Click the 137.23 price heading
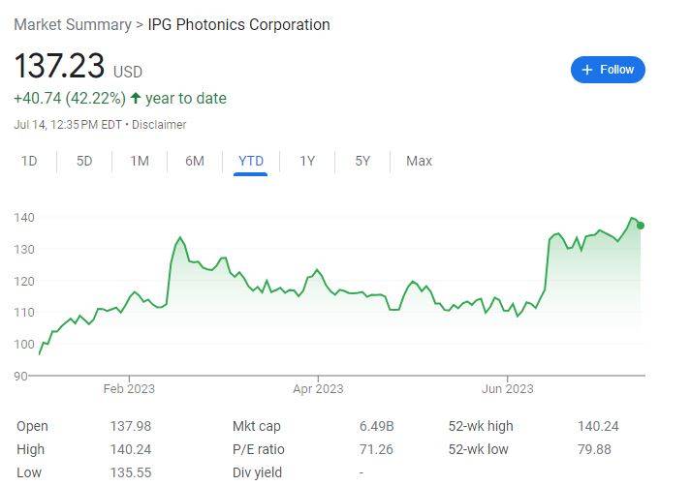Screen dimensions: 691x486 pyautogui.click(x=59, y=66)
